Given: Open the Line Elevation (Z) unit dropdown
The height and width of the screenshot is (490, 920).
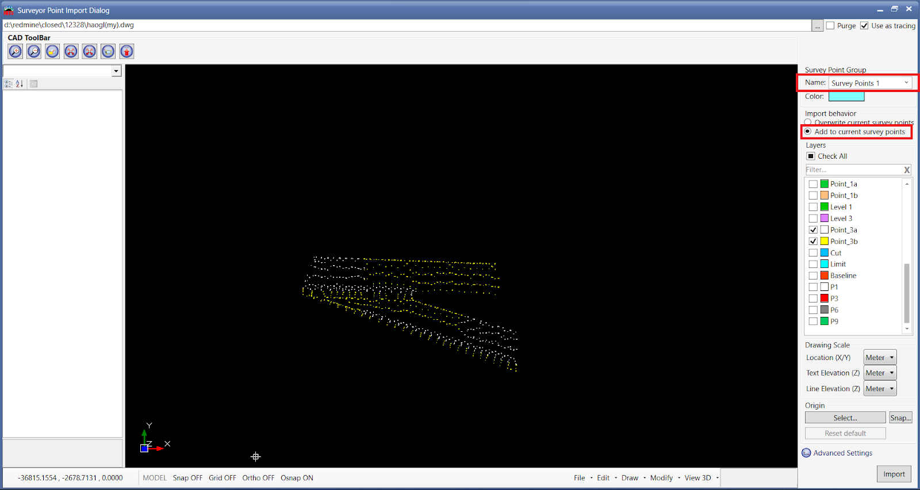Looking at the screenshot, I should pyautogui.click(x=880, y=389).
